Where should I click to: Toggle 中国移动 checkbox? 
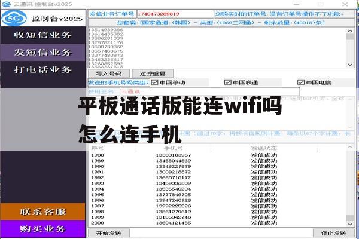click(x=155, y=82)
